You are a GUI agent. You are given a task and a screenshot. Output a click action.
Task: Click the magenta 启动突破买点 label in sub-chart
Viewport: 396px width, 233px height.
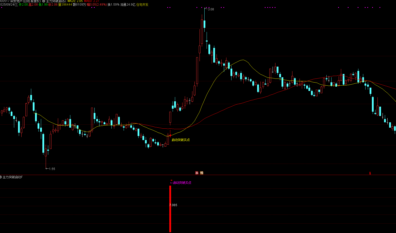(182, 183)
